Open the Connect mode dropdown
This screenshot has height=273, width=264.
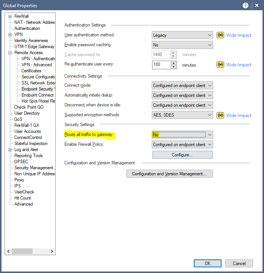182,86
